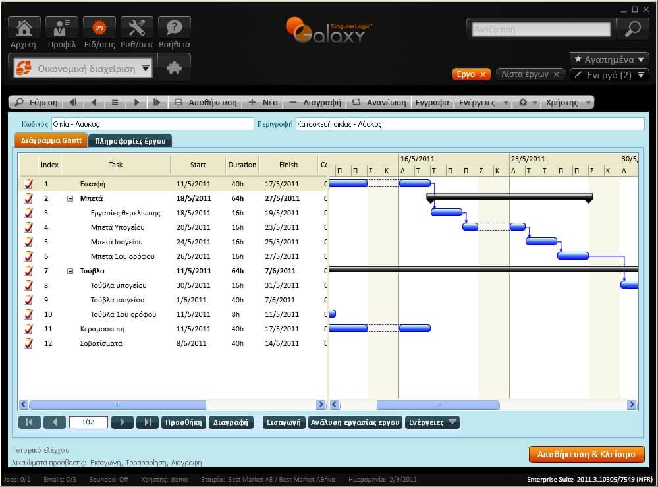Click the puzzle piece plugin icon
This screenshot has height=487, width=658.
click(x=174, y=68)
